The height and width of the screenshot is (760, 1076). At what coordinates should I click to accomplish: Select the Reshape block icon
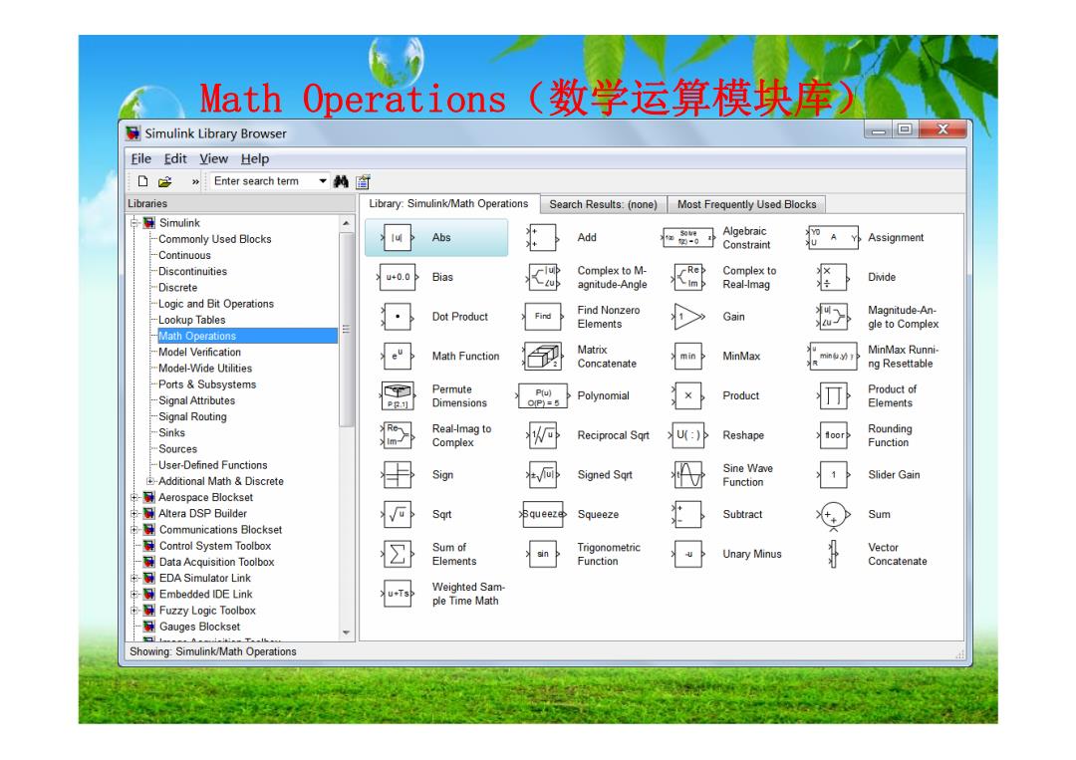point(688,435)
